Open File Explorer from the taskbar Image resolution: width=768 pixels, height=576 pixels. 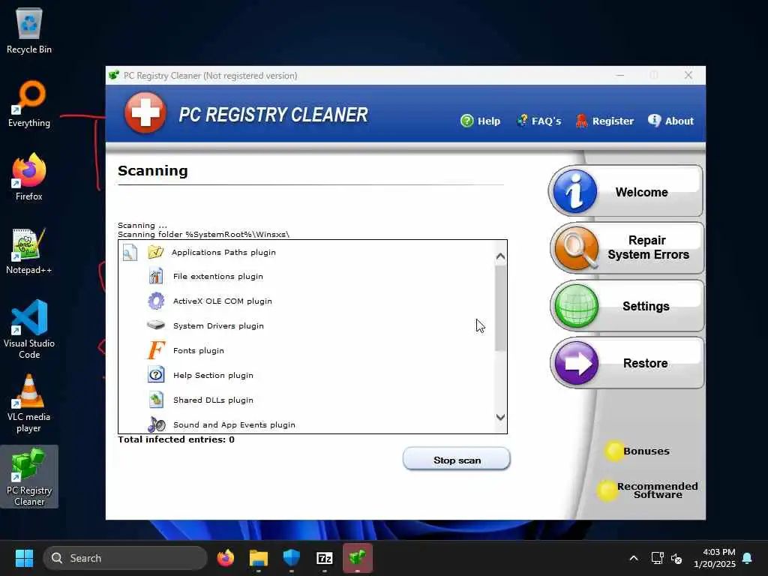coord(258,558)
